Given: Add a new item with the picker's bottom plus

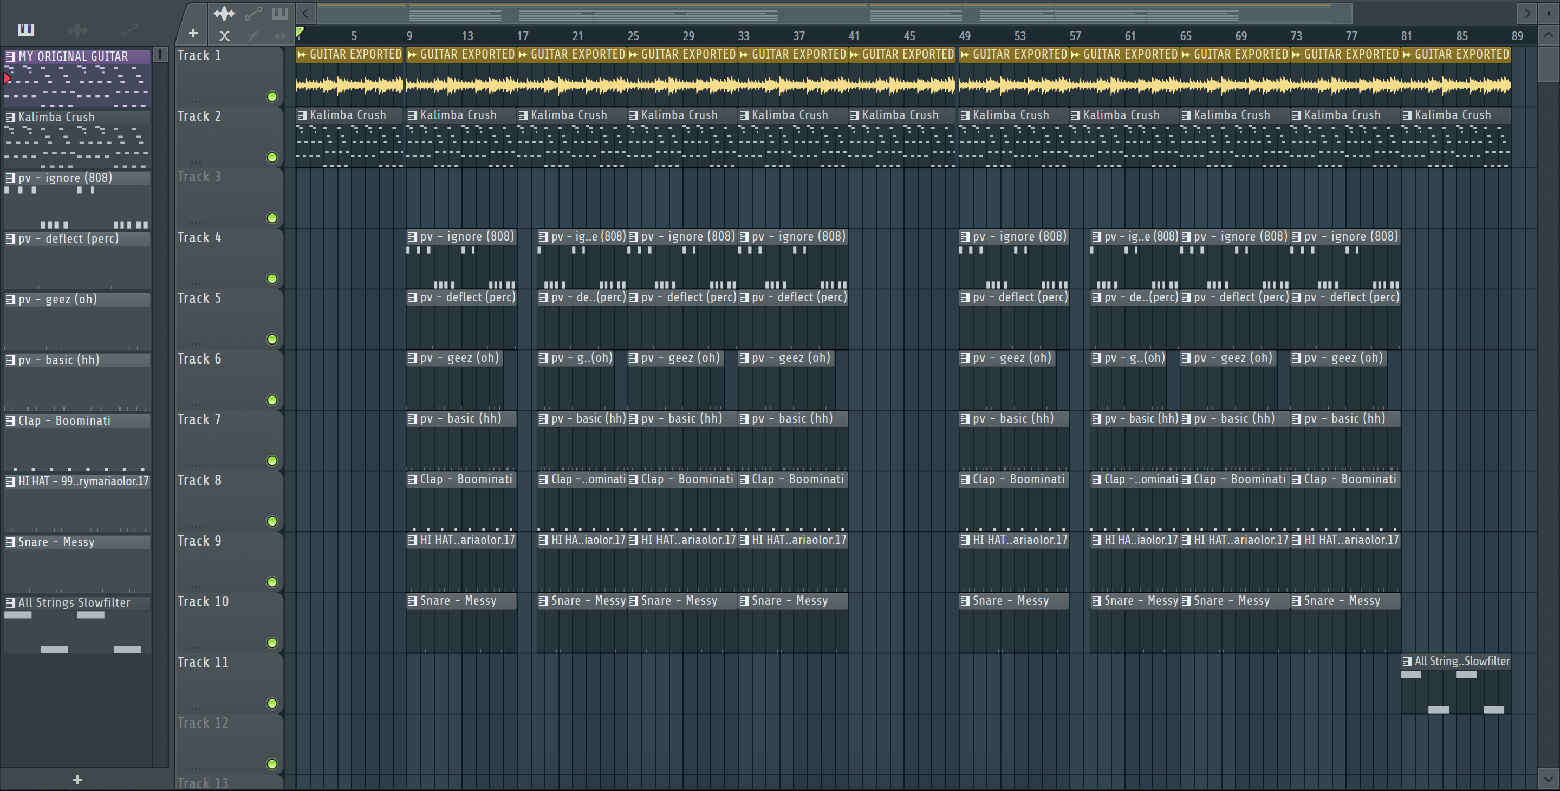Looking at the screenshot, I should [77, 780].
